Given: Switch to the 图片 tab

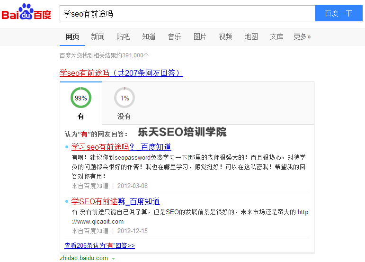Looking at the screenshot, I should coord(200,37).
